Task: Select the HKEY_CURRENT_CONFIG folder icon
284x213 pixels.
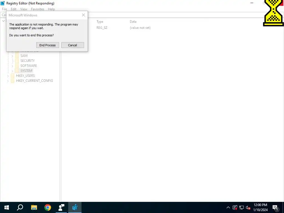Action: [x=12, y=81]
